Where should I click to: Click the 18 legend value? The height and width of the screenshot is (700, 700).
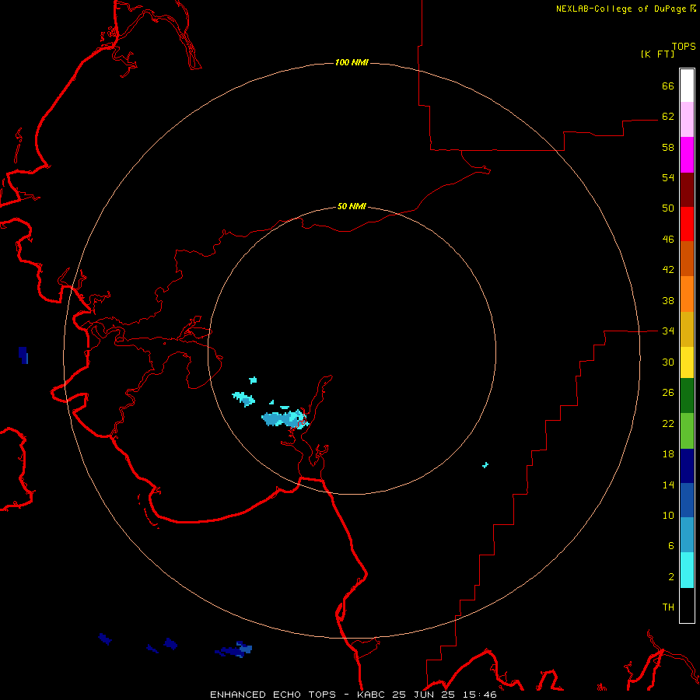(668, 454)
